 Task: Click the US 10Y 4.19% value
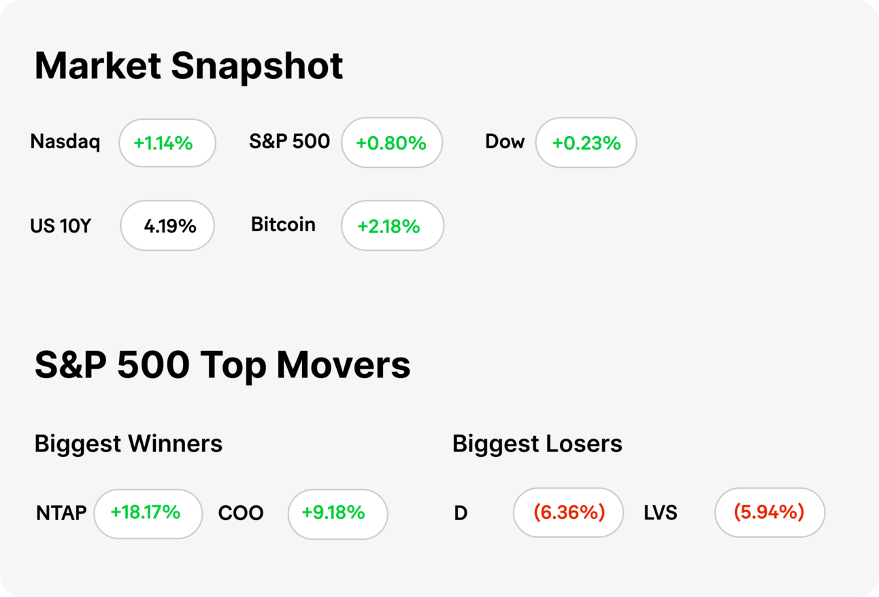point(167,226)
